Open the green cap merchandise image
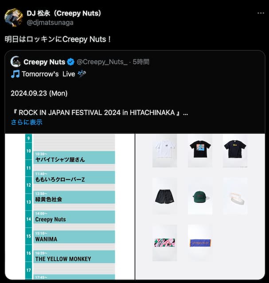The width and height of the screenshot is (269, 283). (199, 196)
